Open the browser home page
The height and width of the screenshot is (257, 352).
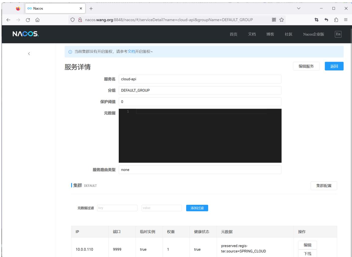tap(37, 20)
